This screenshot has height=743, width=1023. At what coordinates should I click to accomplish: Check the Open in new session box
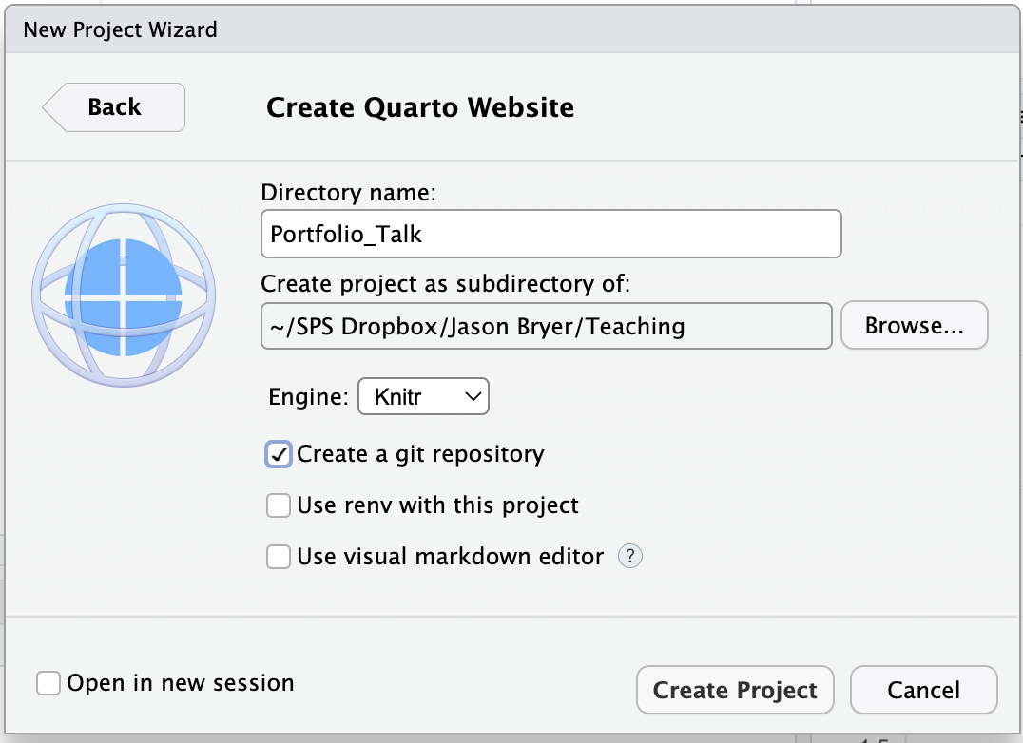click(x=48, y=683)
